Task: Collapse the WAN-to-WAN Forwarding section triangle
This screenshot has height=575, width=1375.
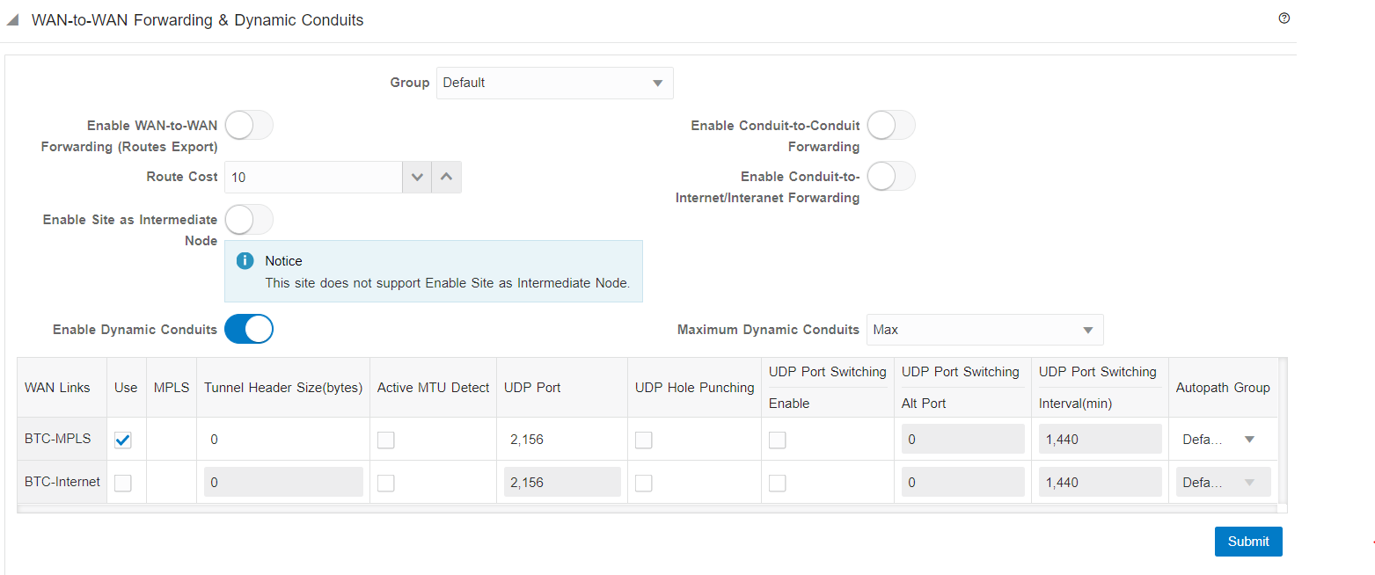Action: [13, 20]
